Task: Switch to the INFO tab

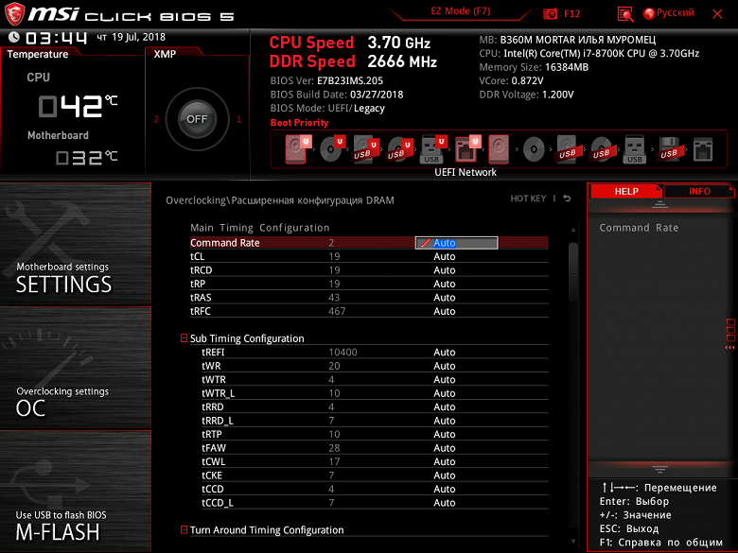Action: (x=699, y=191)
